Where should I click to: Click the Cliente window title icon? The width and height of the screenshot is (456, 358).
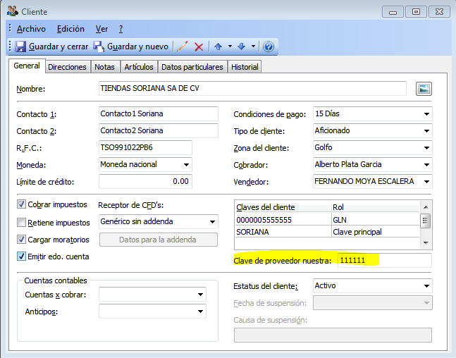[13, 12]
